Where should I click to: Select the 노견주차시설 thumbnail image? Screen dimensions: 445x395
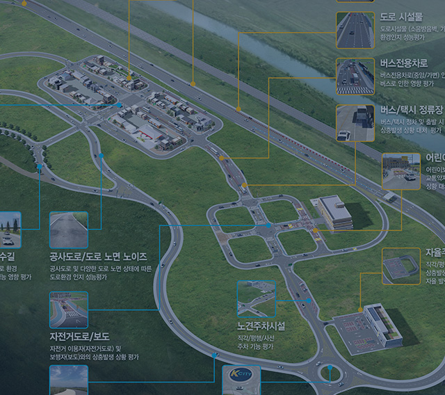point(256,299)
